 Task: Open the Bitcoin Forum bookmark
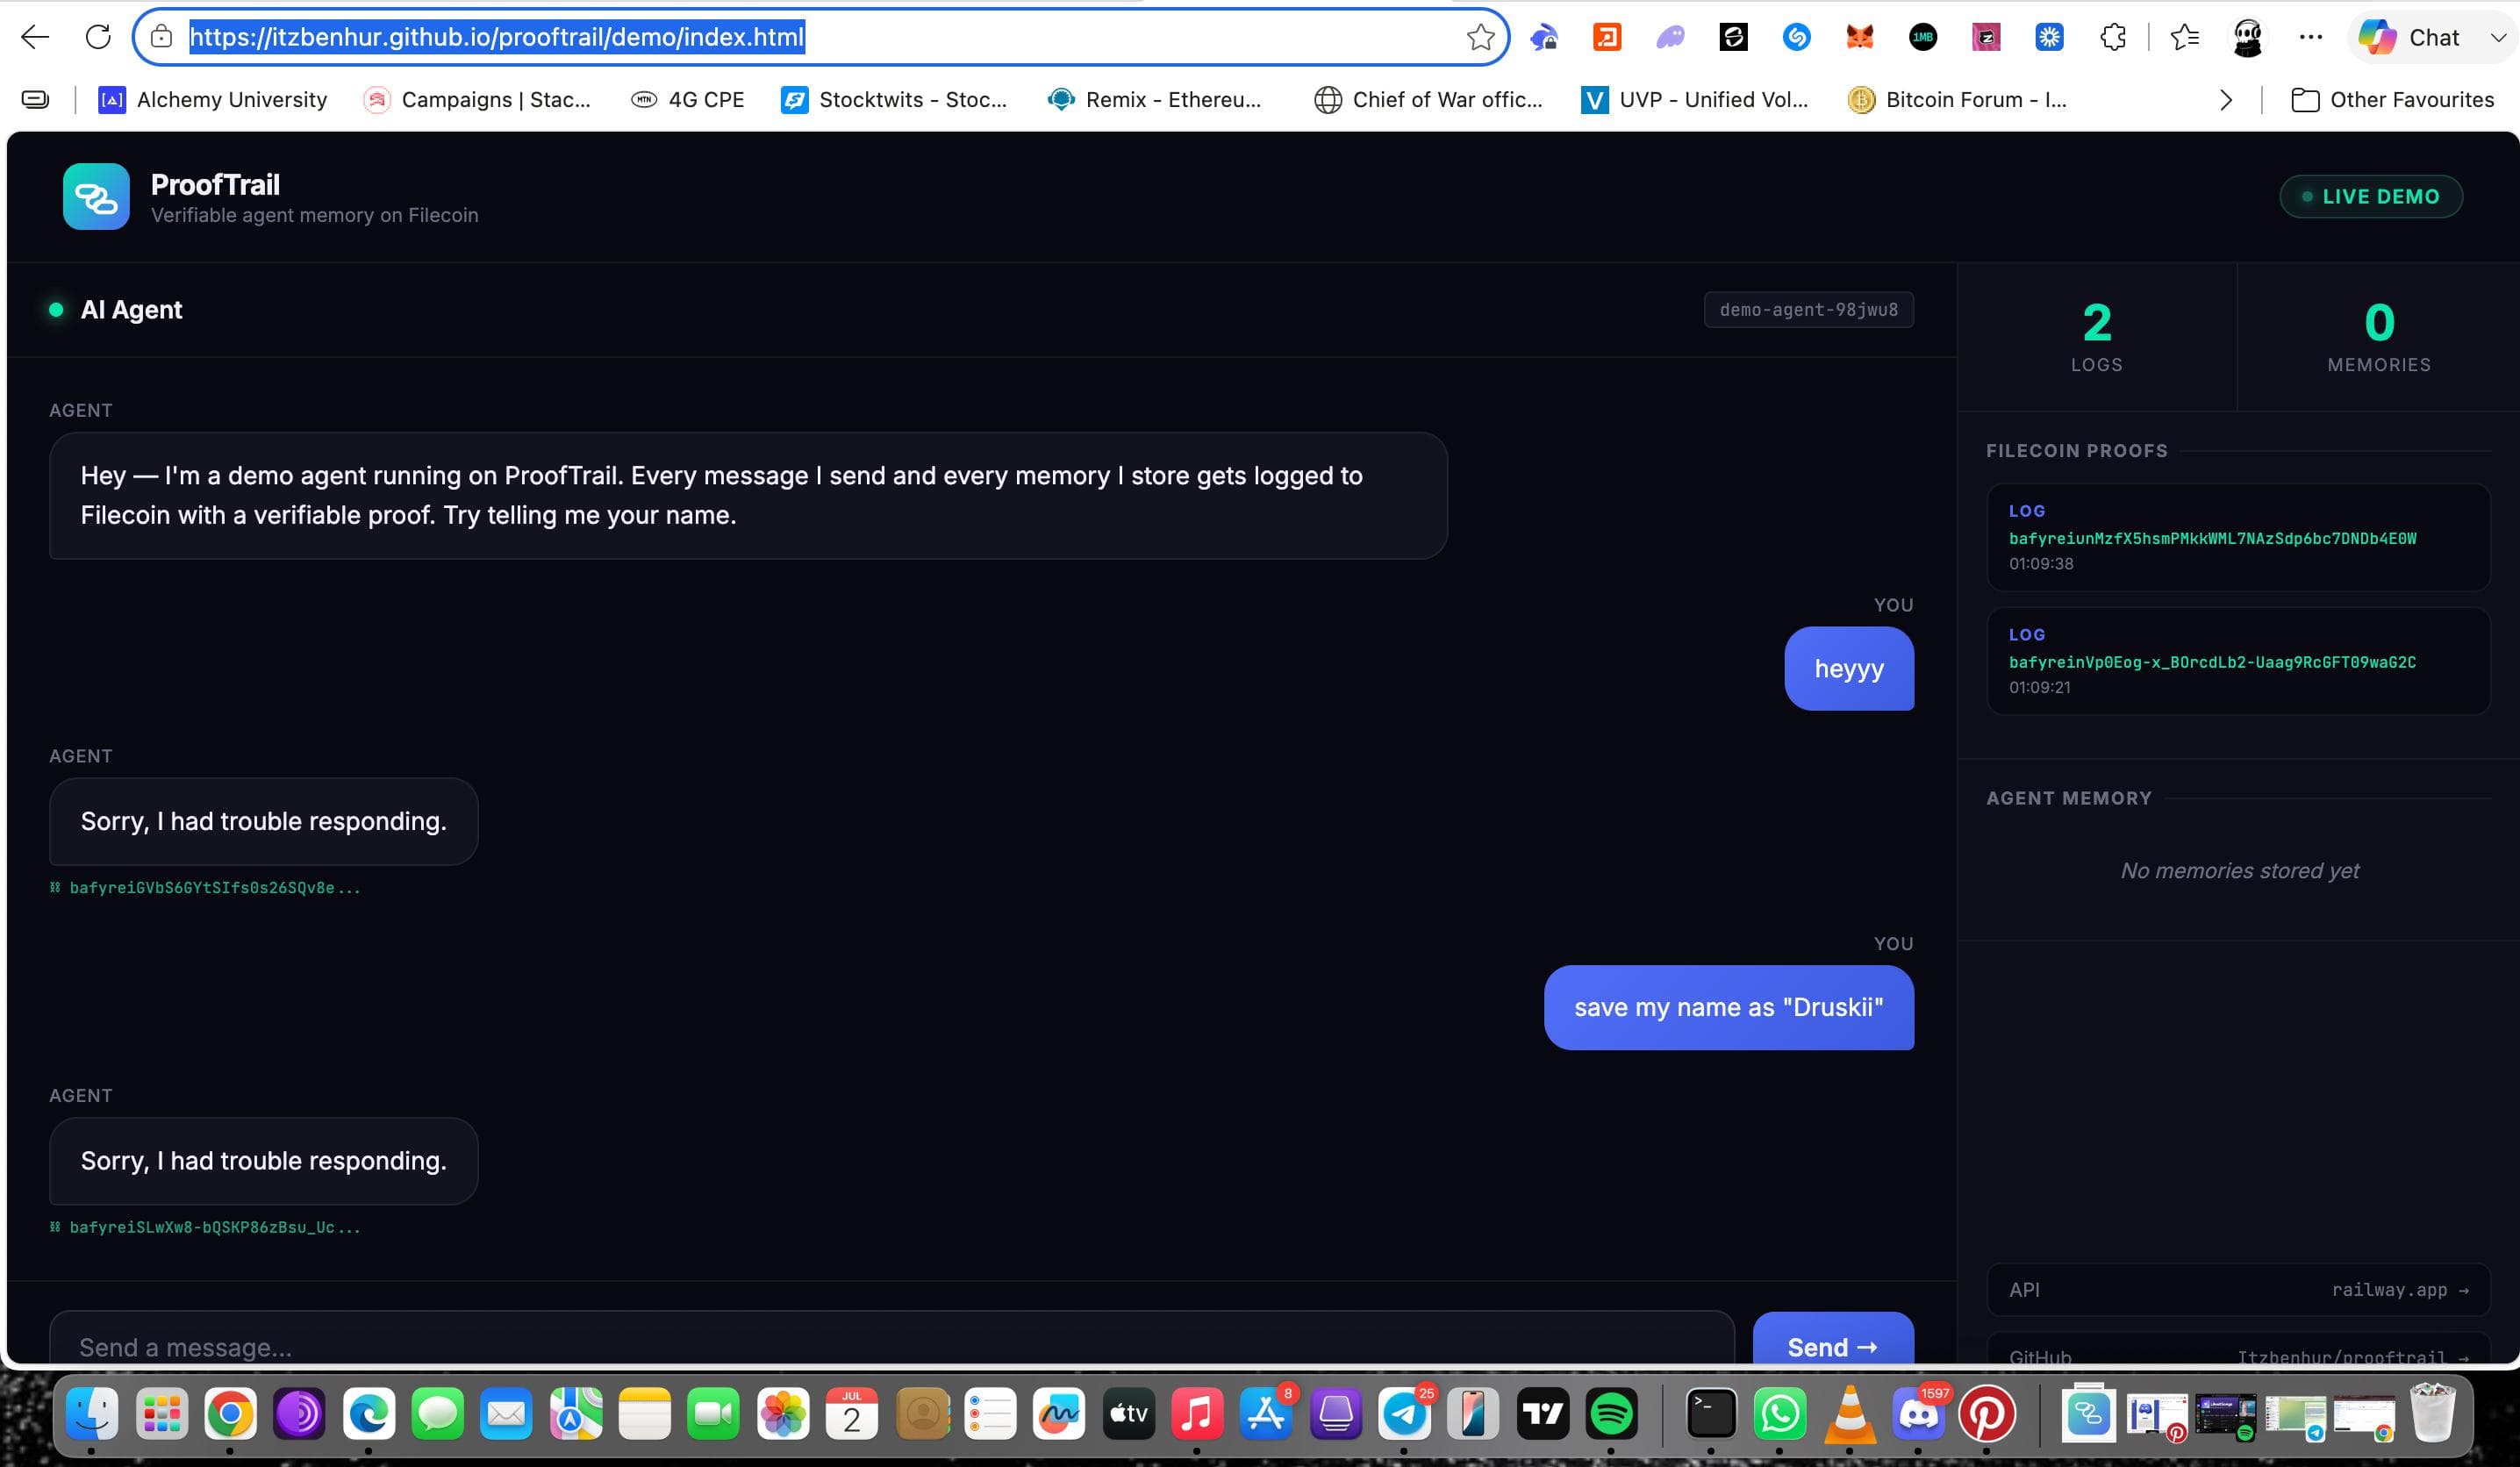coord(1958,100)
